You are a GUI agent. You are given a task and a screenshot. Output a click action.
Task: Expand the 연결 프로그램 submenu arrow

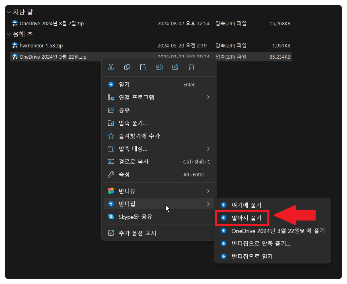point(208,97)
